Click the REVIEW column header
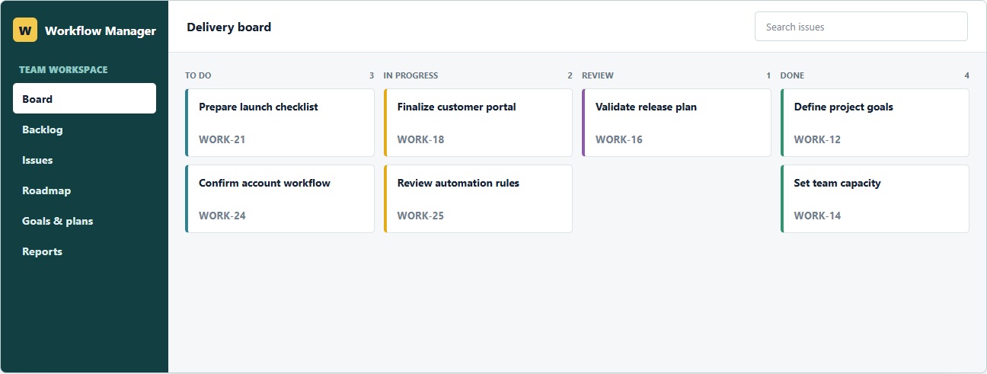The image size is (987, 374). 598,75
